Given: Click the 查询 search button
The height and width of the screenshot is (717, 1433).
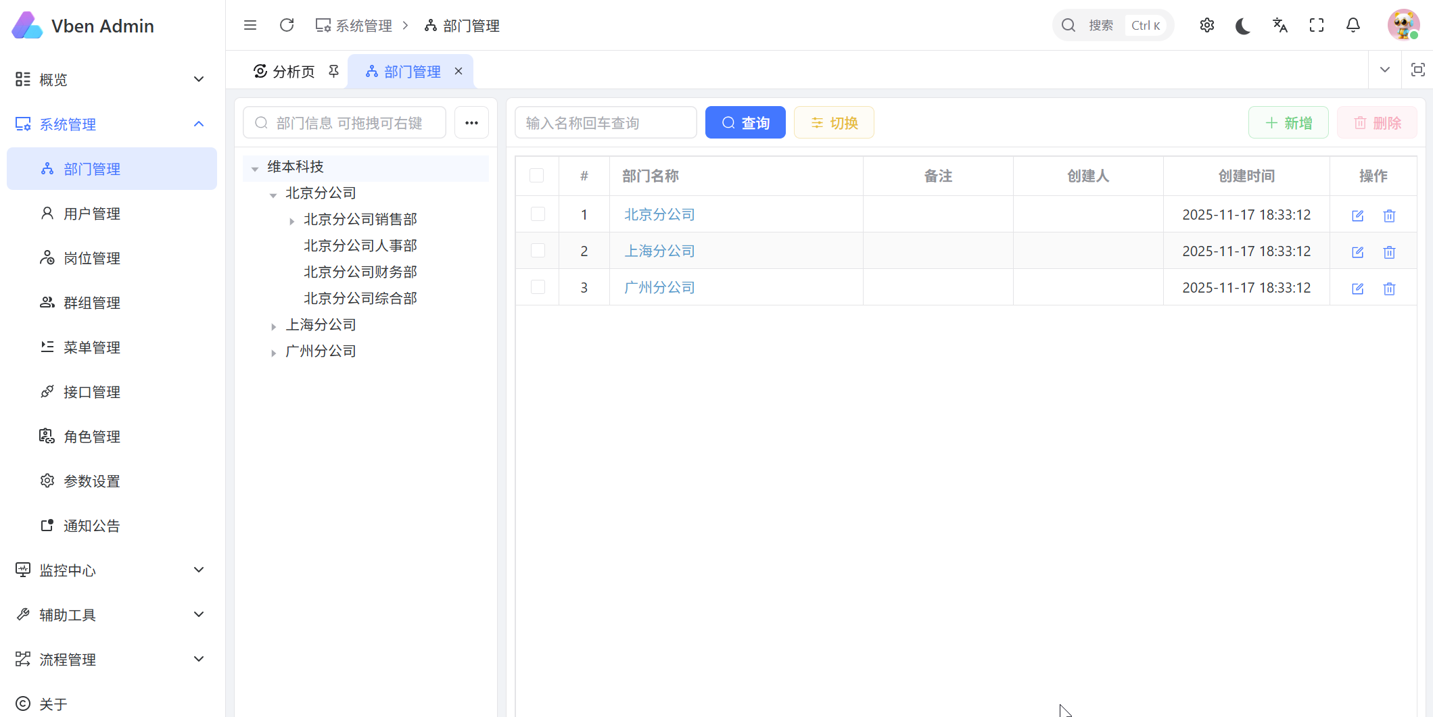Looking at the screenshot, I should (745, 123).
